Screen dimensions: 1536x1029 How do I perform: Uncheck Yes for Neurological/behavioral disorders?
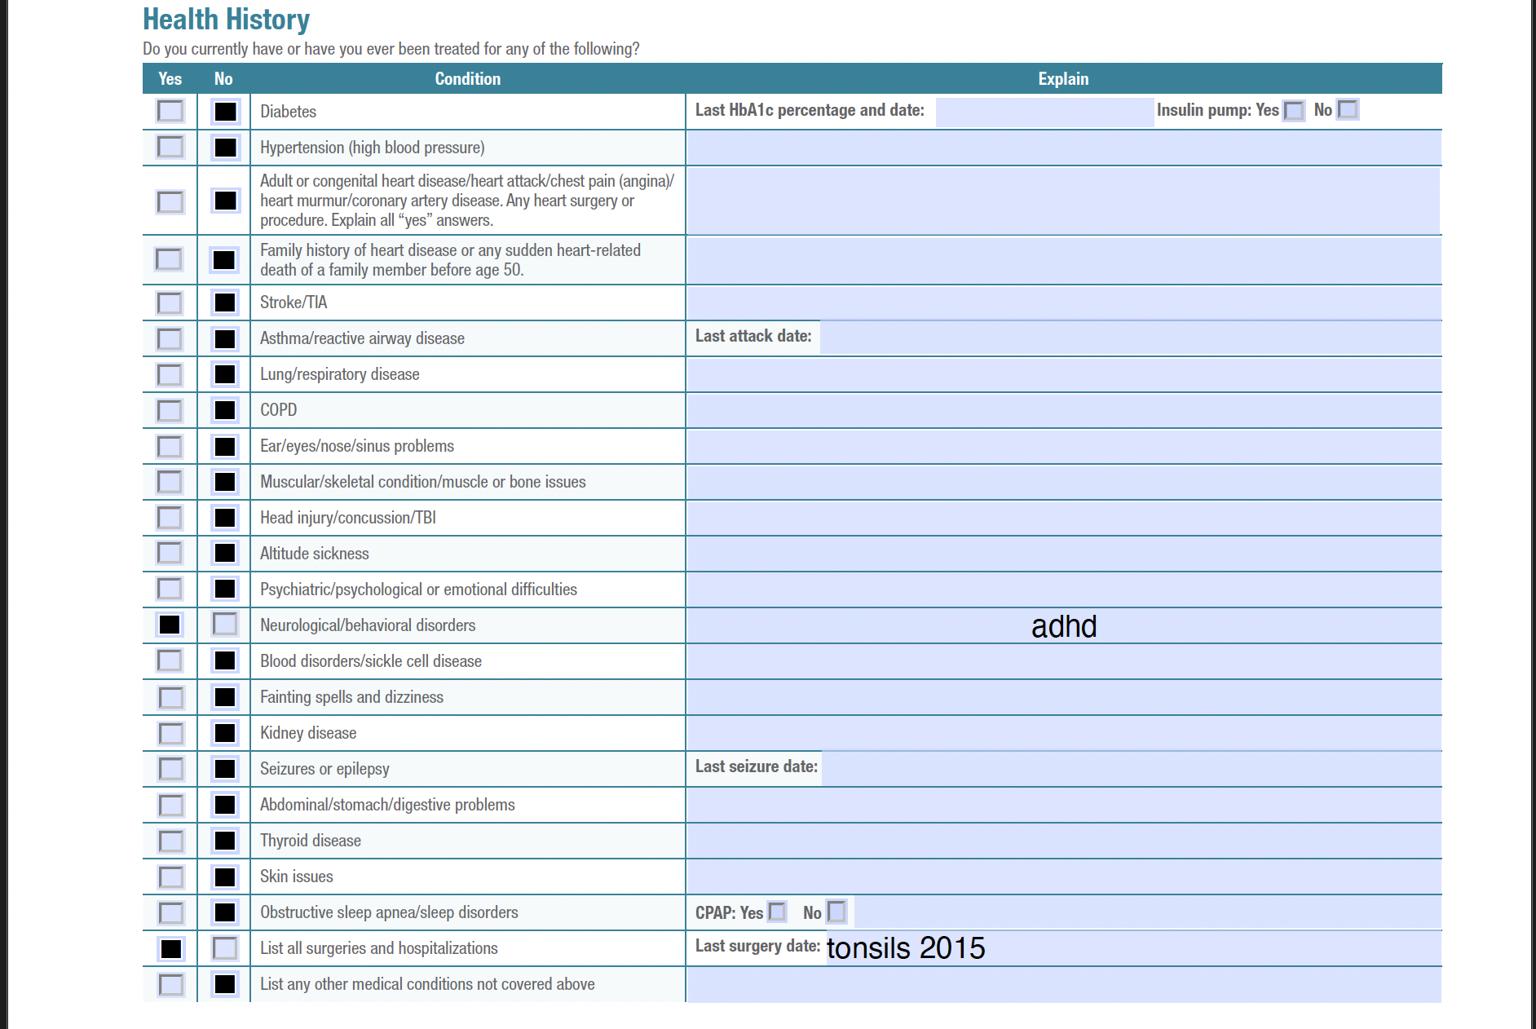[170, 625]
